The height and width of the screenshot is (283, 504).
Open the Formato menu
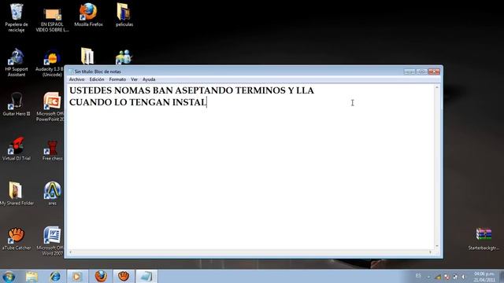pos(117,79)
